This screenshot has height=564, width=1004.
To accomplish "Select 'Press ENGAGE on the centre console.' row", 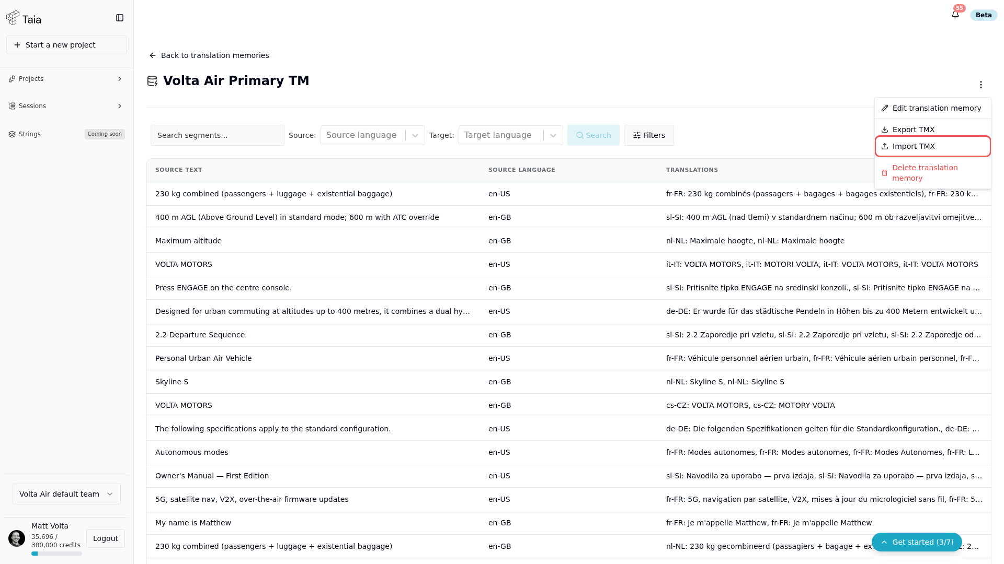I will coord(568,288).
